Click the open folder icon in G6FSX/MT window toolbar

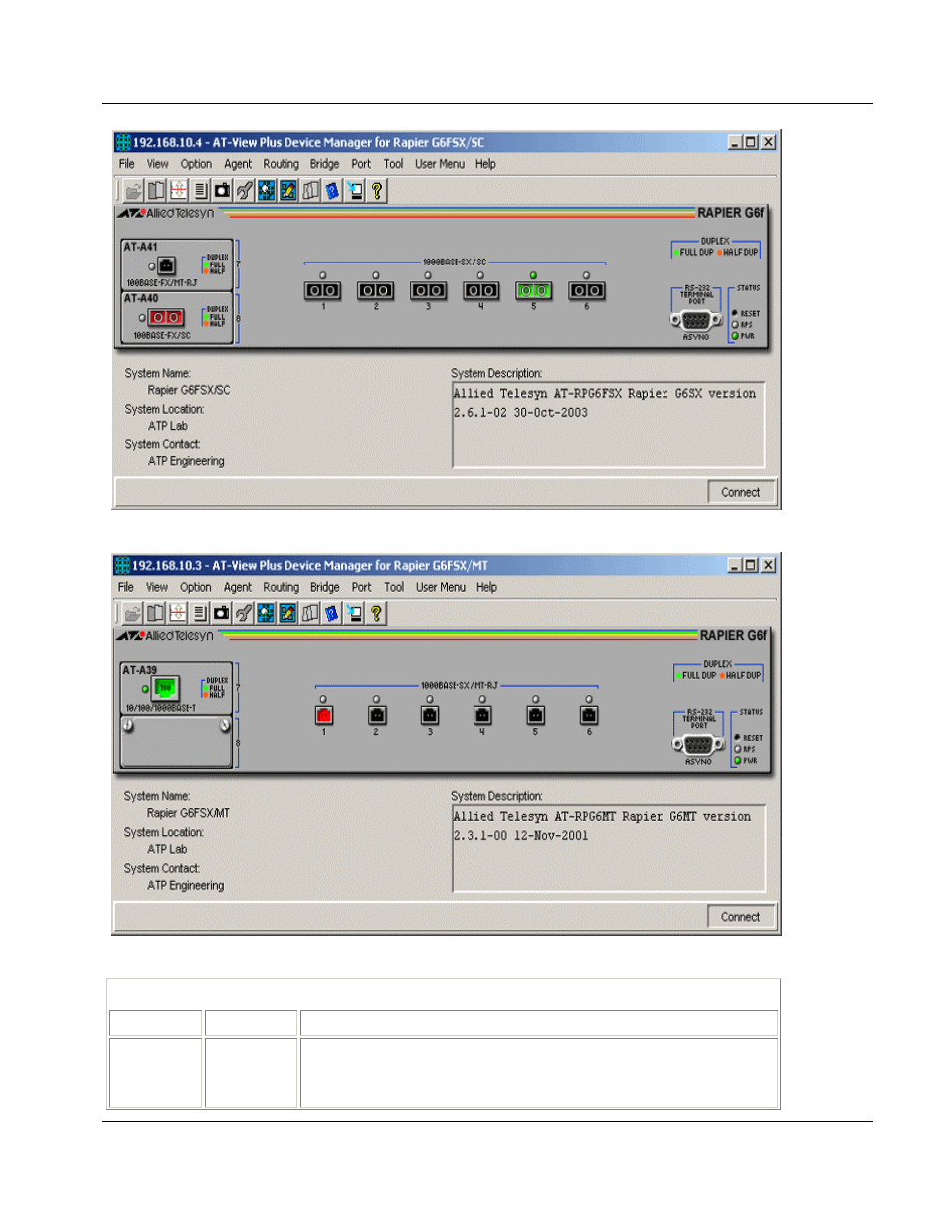133,614
